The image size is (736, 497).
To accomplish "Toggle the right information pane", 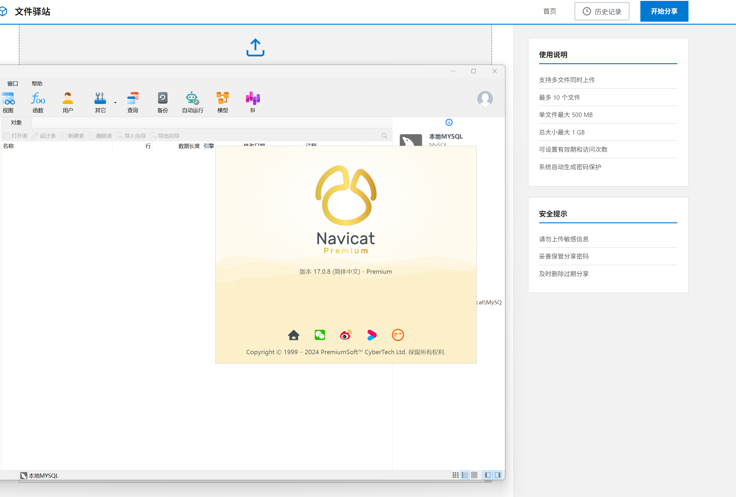I will point(497,475).
